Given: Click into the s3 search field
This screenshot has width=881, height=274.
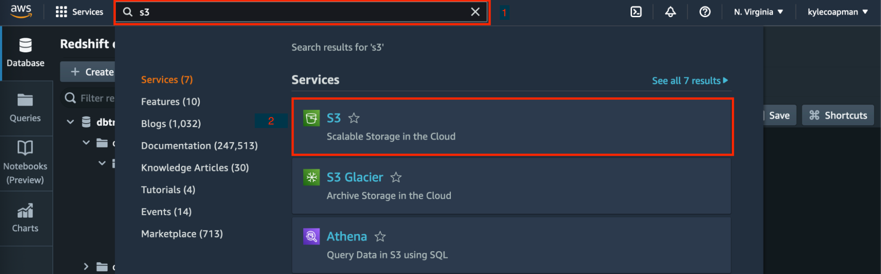Looking at the screenshot, I should coord(300,12).
